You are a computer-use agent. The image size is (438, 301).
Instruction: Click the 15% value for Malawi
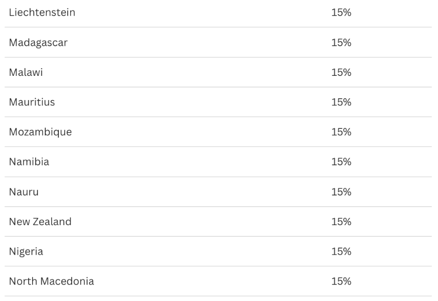tap(341, 72)
